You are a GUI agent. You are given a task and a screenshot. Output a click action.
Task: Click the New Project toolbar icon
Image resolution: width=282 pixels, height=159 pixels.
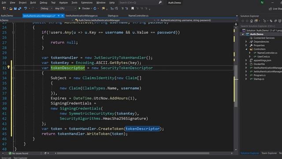pos(4,8)
